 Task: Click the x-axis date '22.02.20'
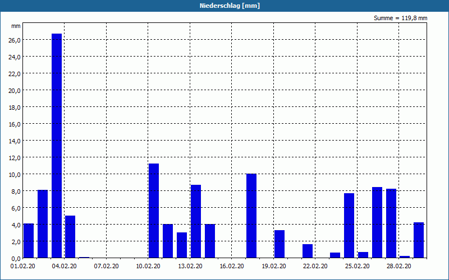[315, 266]
